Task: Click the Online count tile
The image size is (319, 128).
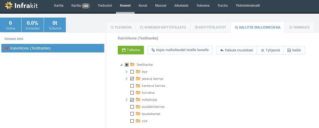Action: click(10, 25)
